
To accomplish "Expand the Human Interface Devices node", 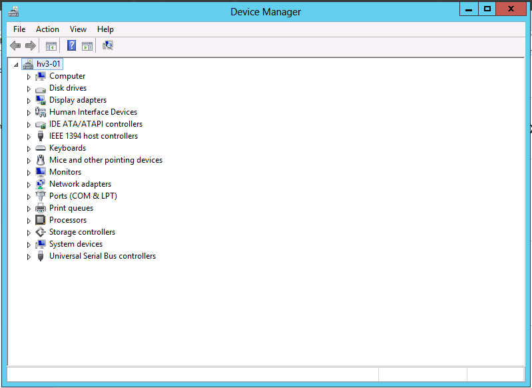I will [29, 113].
